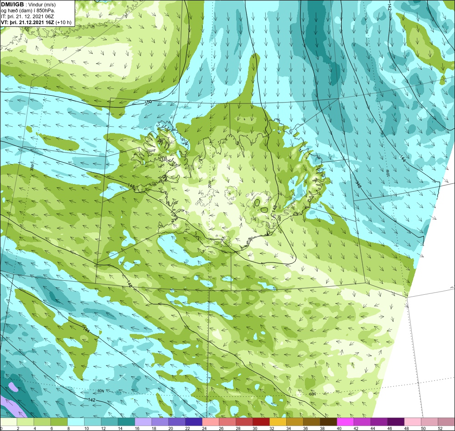455x431 pixels.
Task: Select the 50–52 m/s dusty pink swatch
Action: [x=430, y=422]
